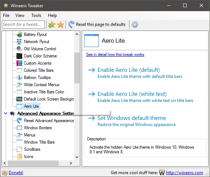This screenshot has width=210, height=177.
Task: Click the Balloon Tooltips info icon
Action: [x=19, y=78]
